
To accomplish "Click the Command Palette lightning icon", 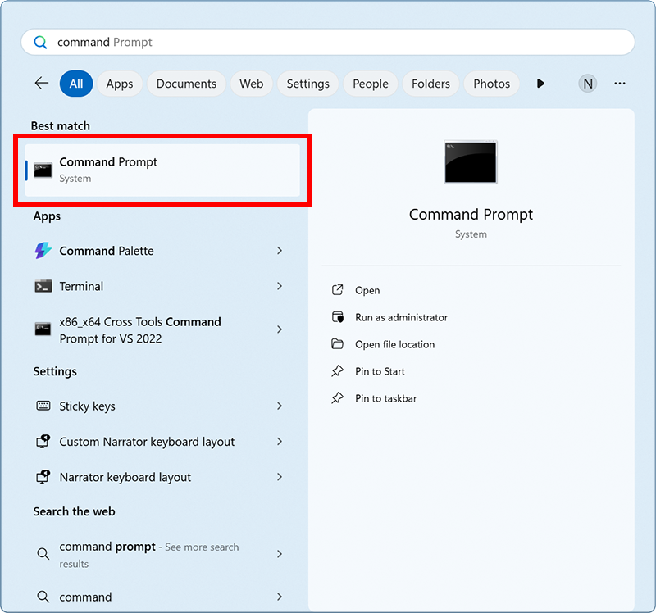I will click(x=43, y=251).
